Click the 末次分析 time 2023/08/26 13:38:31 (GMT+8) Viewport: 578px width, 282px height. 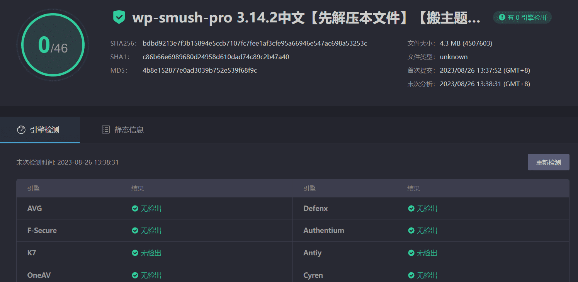coord(485,84)
